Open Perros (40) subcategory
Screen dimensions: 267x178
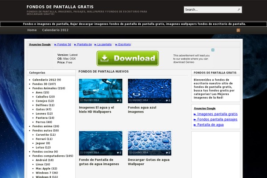click(44, 122)
